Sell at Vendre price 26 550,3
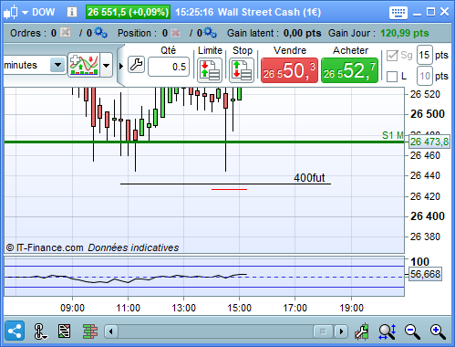455x347 pixels. (289, 70)
